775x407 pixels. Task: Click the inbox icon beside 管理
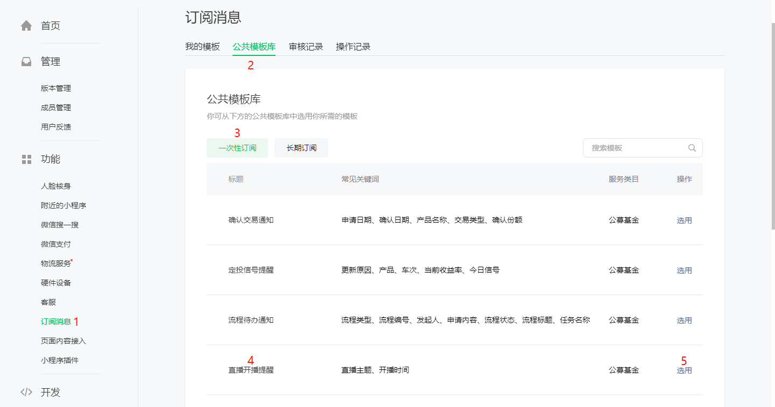[26, 62]
